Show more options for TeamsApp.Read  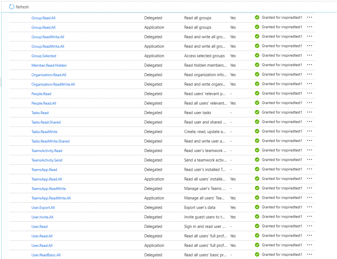(309, 169)
